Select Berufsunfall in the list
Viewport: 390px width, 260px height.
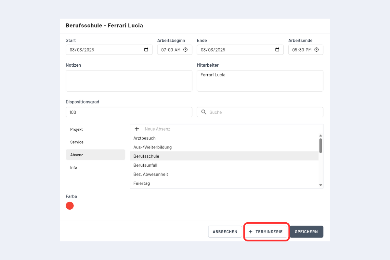(x=145, y=165)
